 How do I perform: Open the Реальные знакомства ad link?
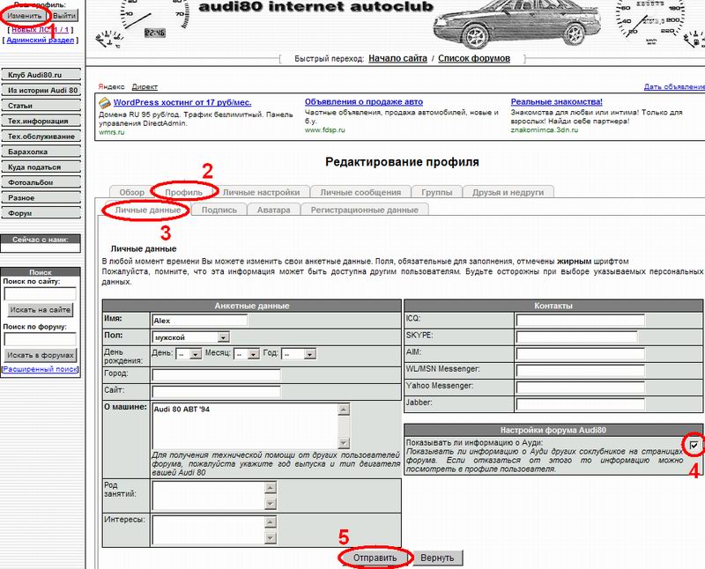coord(557,102)
